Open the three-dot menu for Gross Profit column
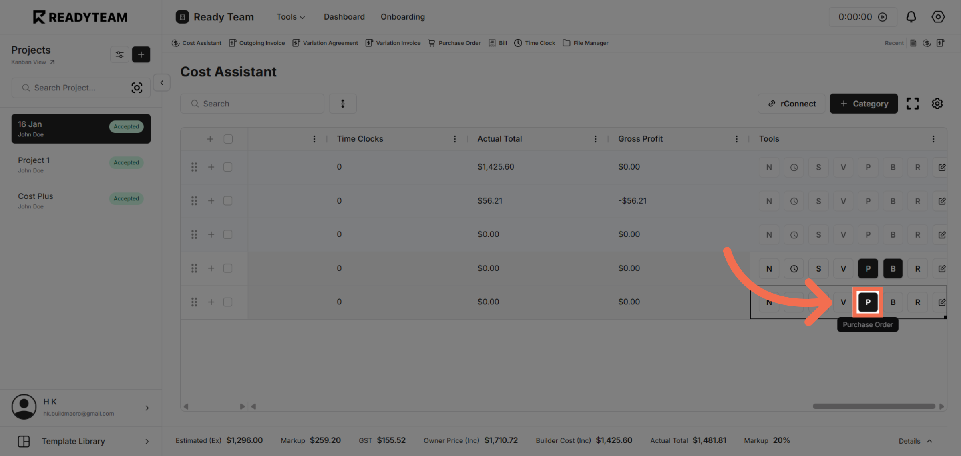The image size is (961, 456). coord(737,139)
